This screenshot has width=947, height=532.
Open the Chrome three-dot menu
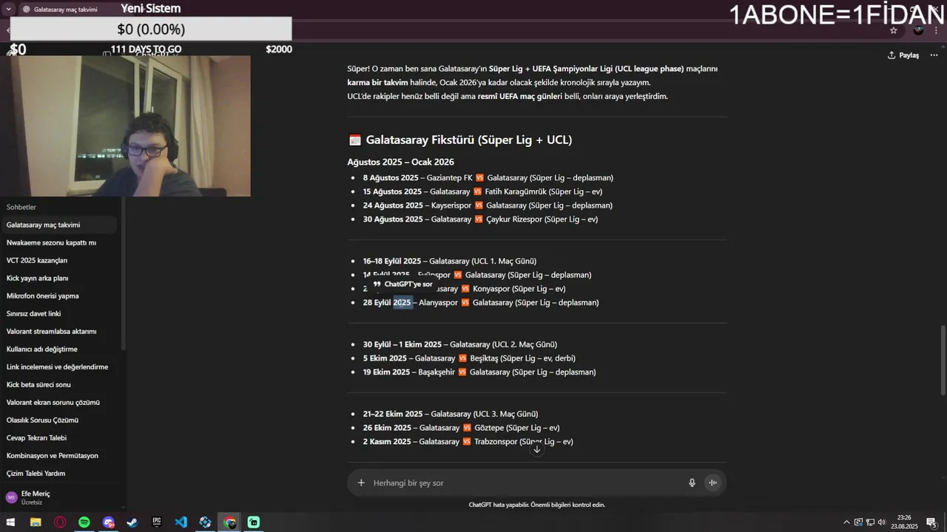[x=937, y=30]
